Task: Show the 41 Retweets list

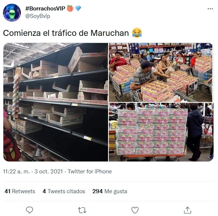Action: (20, 191)
